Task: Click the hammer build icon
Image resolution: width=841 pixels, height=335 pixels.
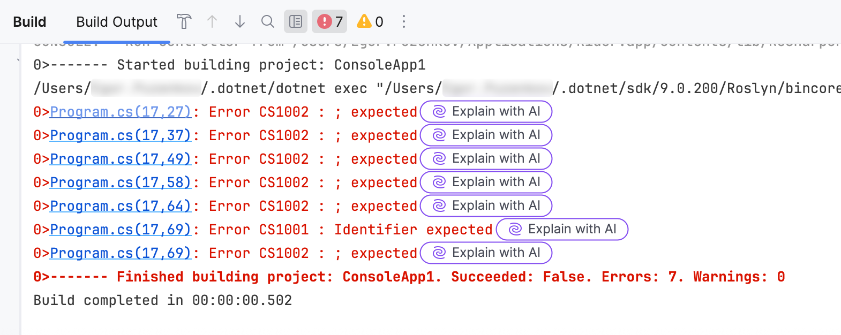Action: point(184,22)
